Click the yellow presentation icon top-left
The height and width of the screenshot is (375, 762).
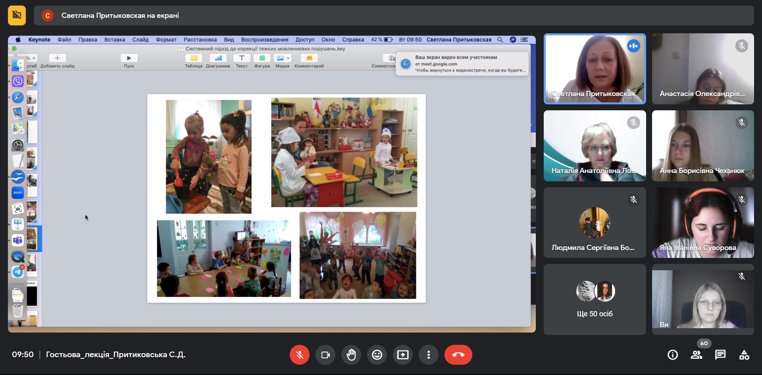(x=17, y=15)
